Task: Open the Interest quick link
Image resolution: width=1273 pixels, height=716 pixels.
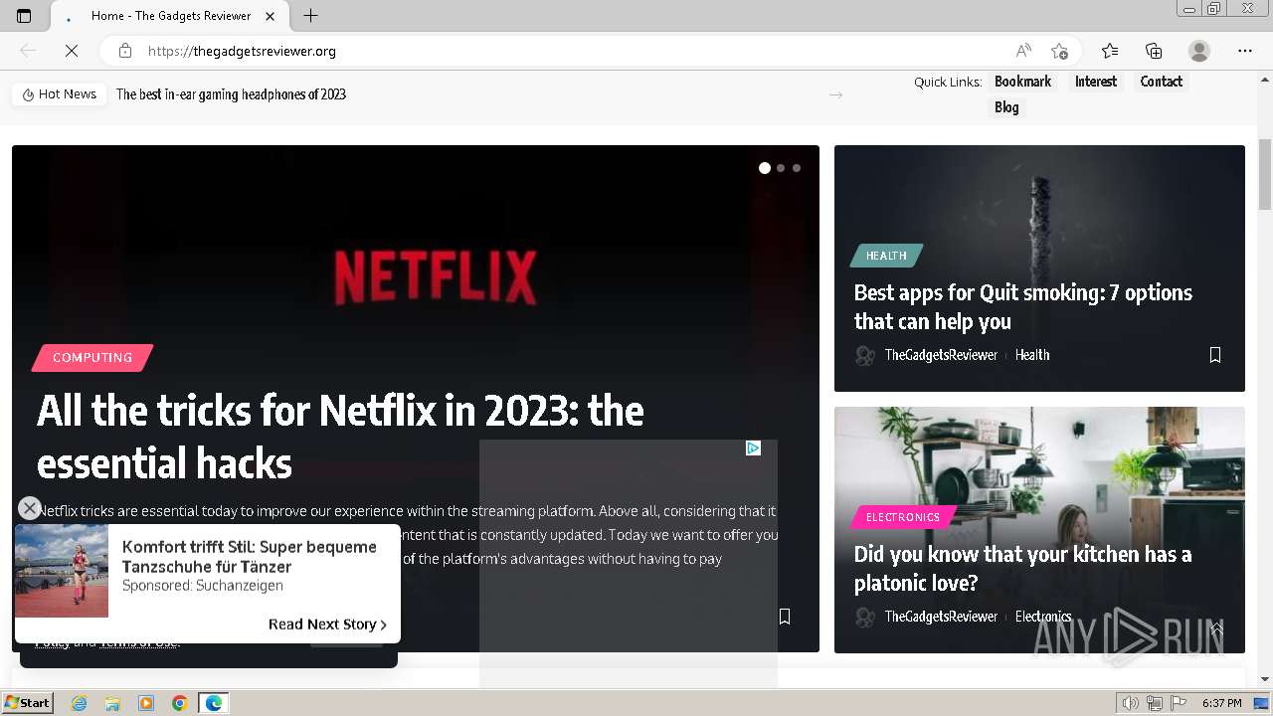Action: [x=1096, y=82]
